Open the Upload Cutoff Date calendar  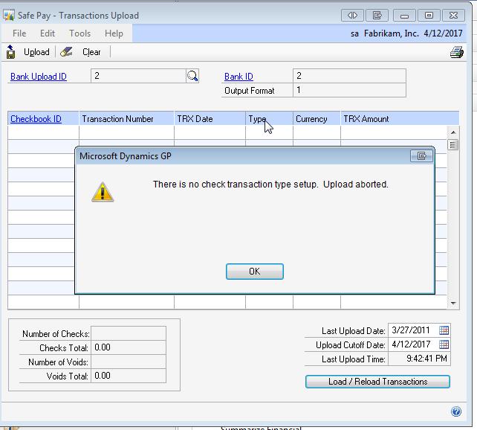[444, 344]
